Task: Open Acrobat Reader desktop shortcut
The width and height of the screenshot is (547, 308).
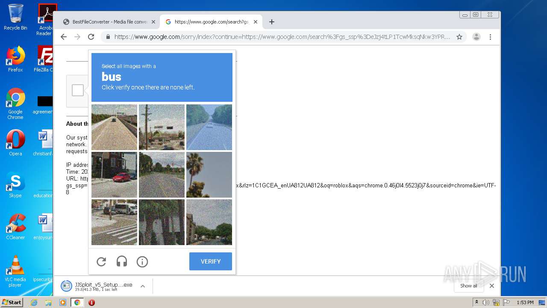Action: (x=46, y=20)
